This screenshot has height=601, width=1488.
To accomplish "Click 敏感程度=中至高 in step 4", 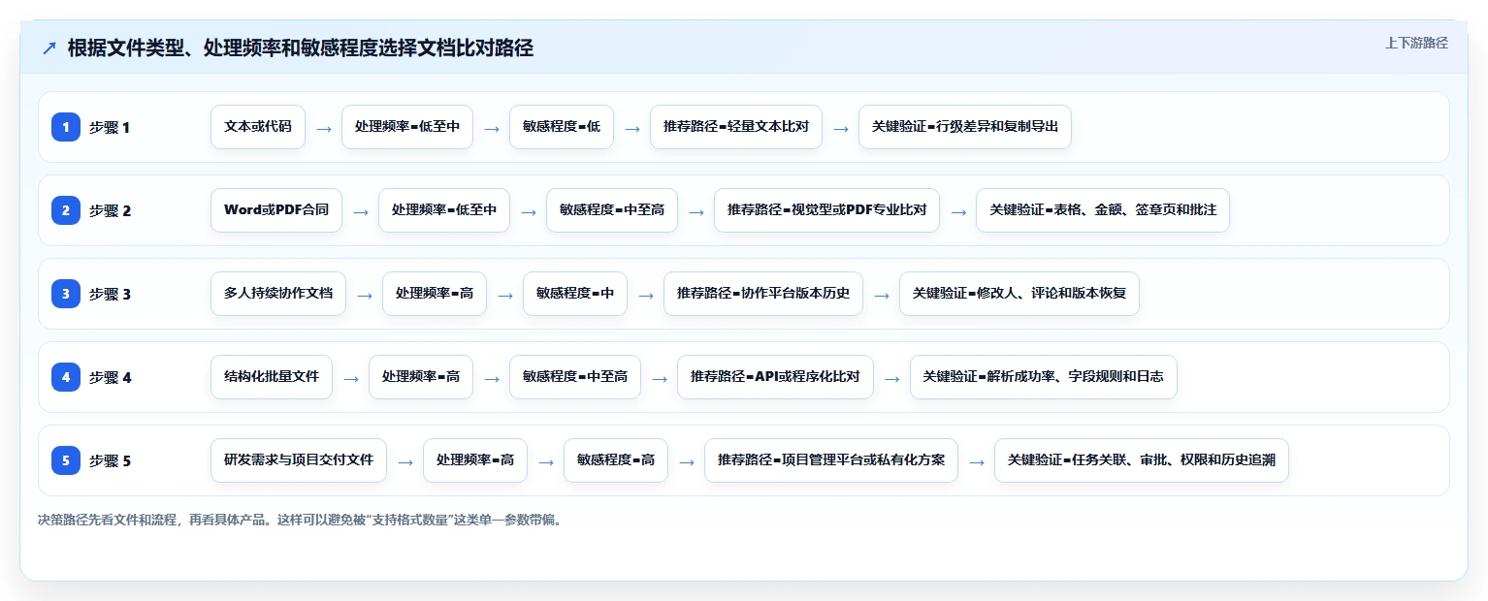I will (x=575, y=377).
